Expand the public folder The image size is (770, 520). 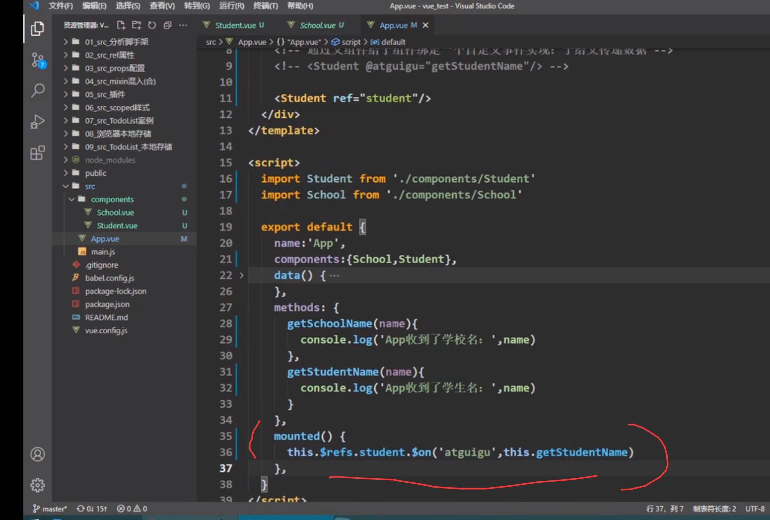95,173
